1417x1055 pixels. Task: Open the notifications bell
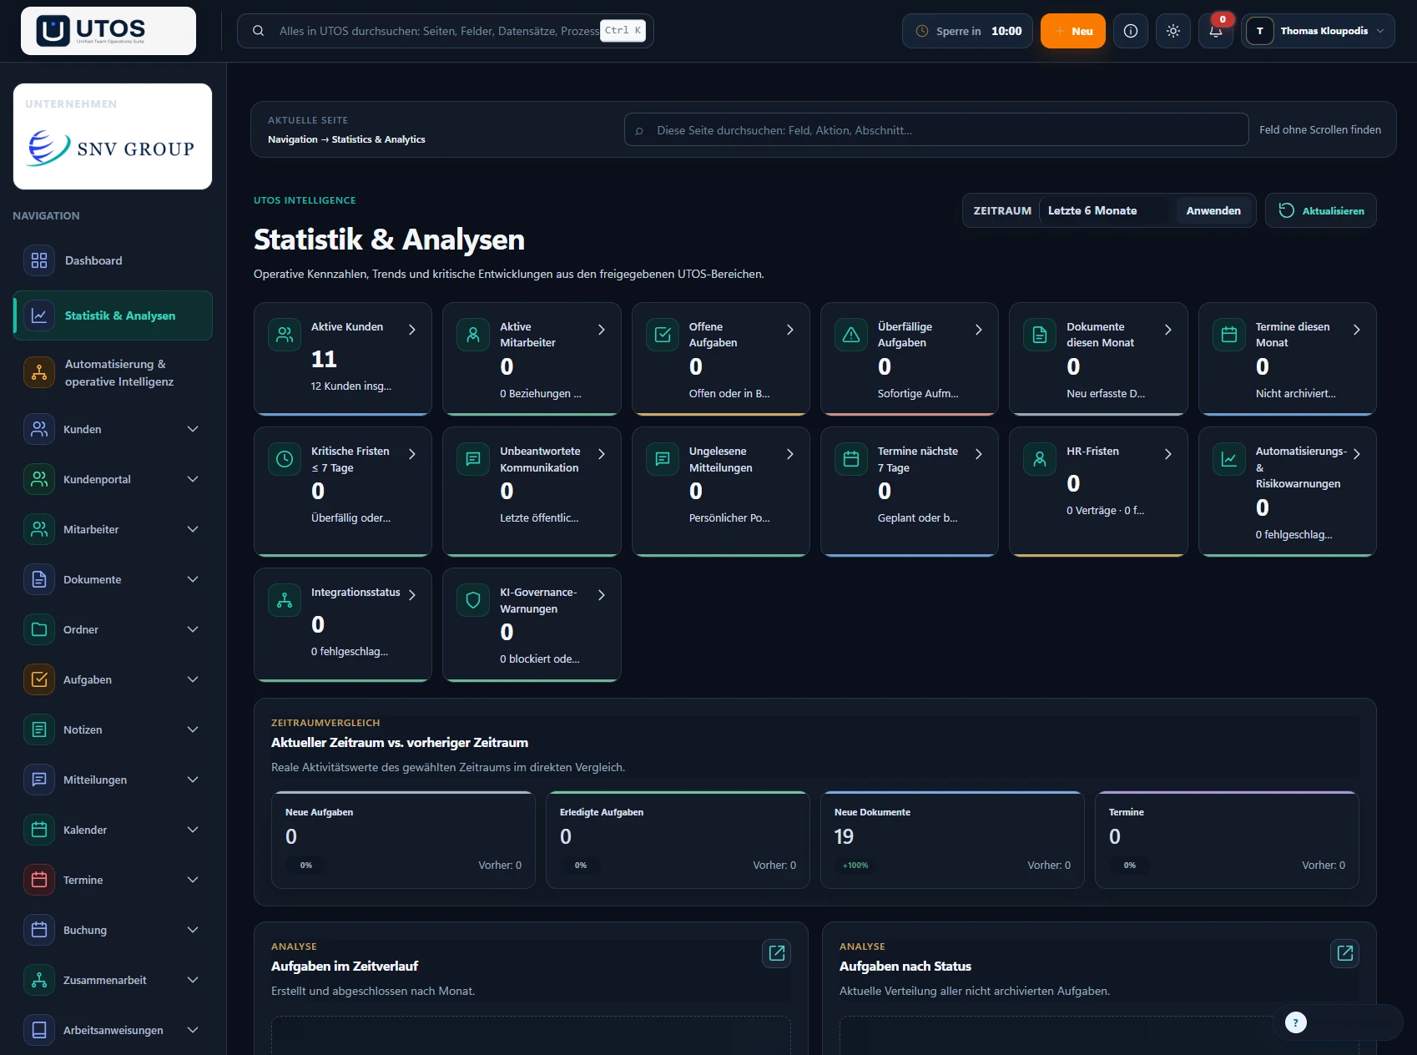tap(1216, 31)
